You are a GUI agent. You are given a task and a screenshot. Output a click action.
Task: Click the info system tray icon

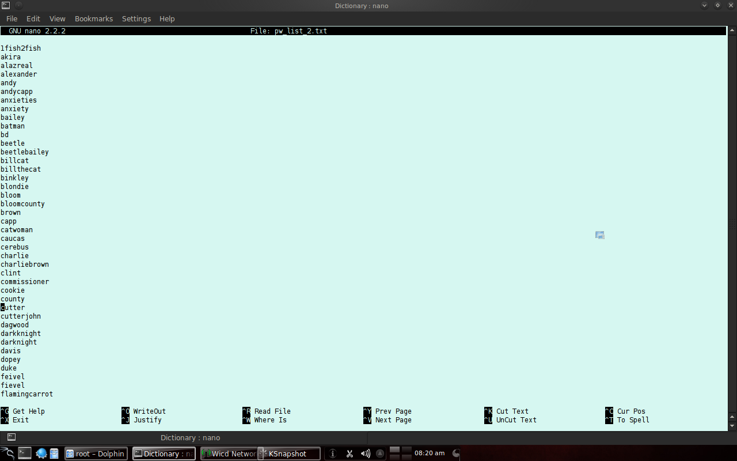pyautogui.click(x=332, y=454)
